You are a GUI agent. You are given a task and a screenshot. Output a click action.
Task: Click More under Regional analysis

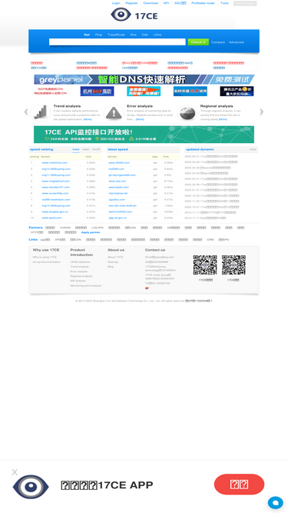point(223,119)
